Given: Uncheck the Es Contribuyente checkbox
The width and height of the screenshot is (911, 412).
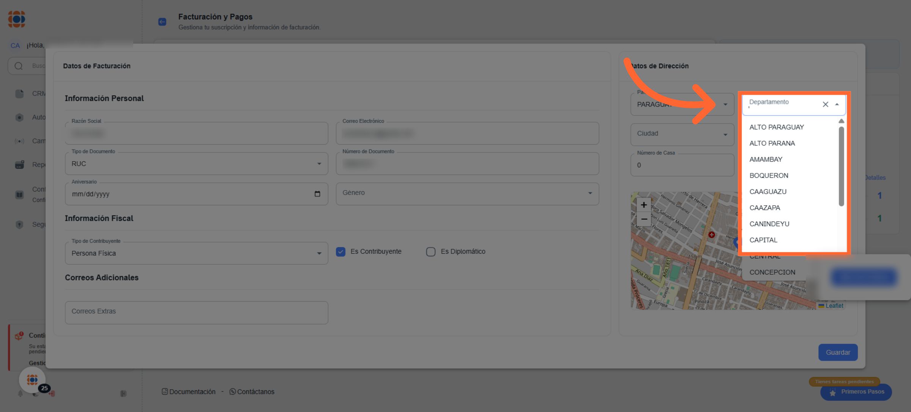Looking at the screenshot, I should [340, 252].
